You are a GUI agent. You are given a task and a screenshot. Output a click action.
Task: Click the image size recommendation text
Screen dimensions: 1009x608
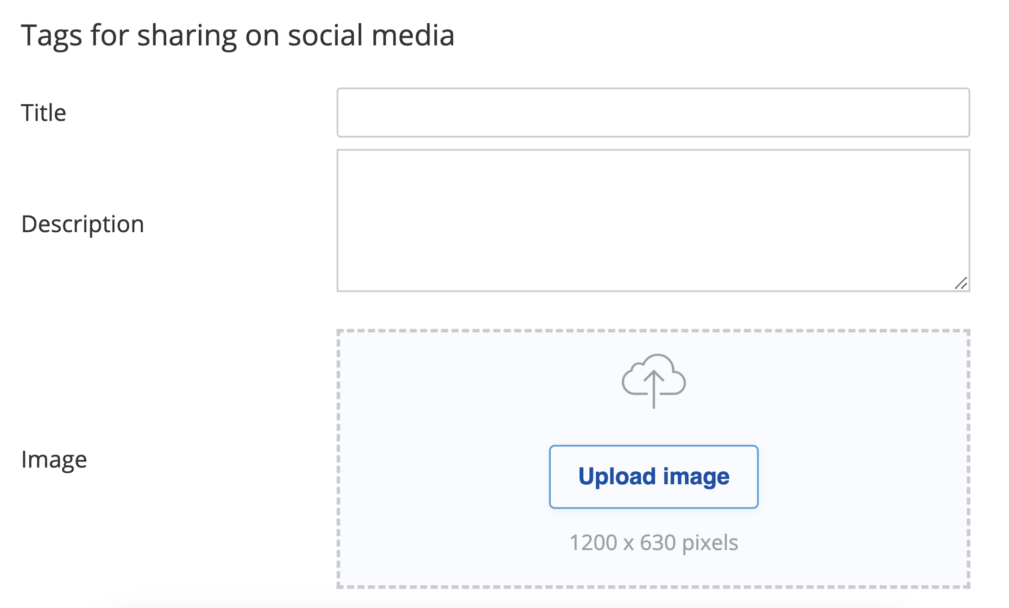click(653, 543)
